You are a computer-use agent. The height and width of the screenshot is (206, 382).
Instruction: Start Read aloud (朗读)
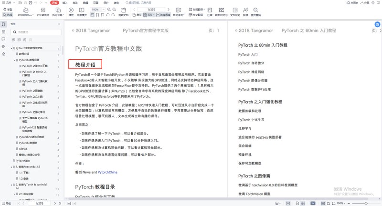coord(245,12)
